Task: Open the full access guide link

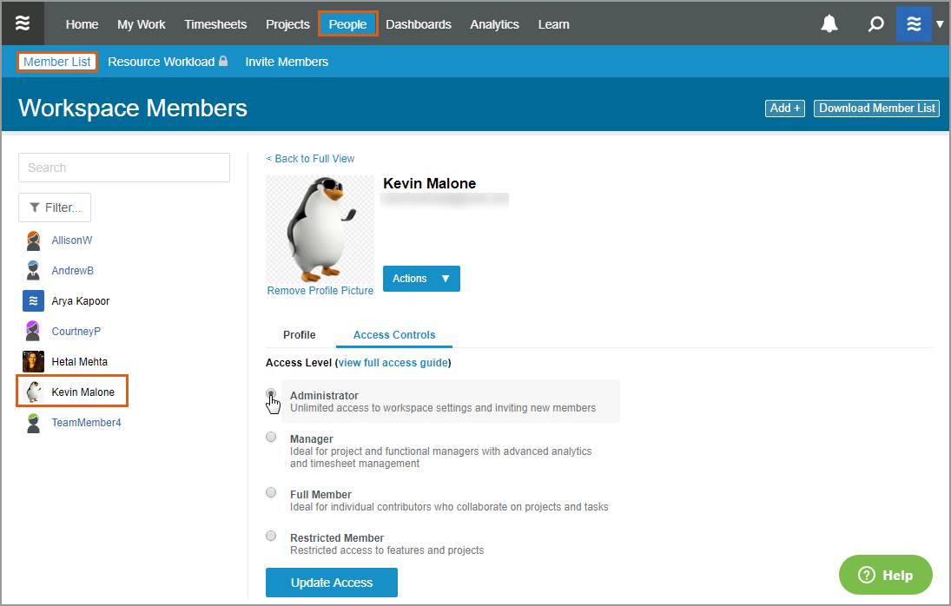Action: point(393,362)
